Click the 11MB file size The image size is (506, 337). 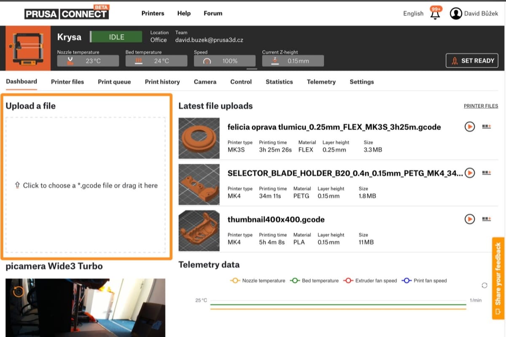(x=366, y=242)
